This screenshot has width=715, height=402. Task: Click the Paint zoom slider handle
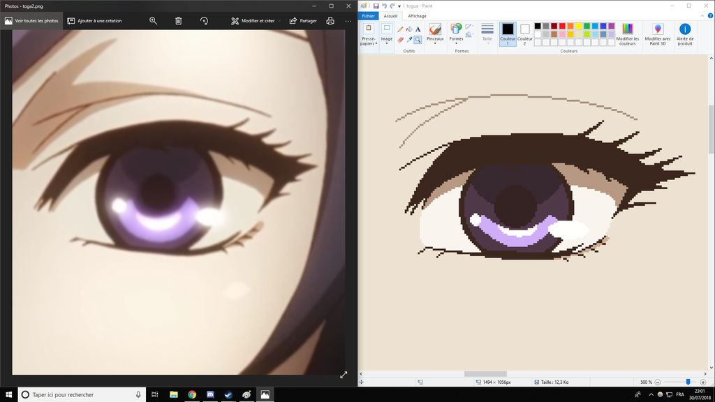[688, 382]
